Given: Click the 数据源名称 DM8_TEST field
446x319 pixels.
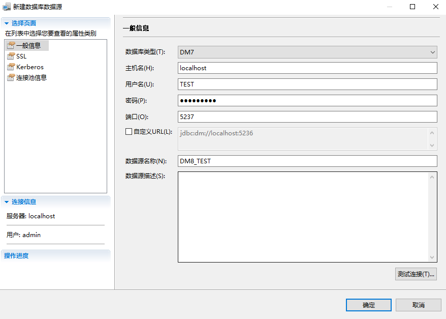Looking at the screenshot, I should [x=307, y=161].
